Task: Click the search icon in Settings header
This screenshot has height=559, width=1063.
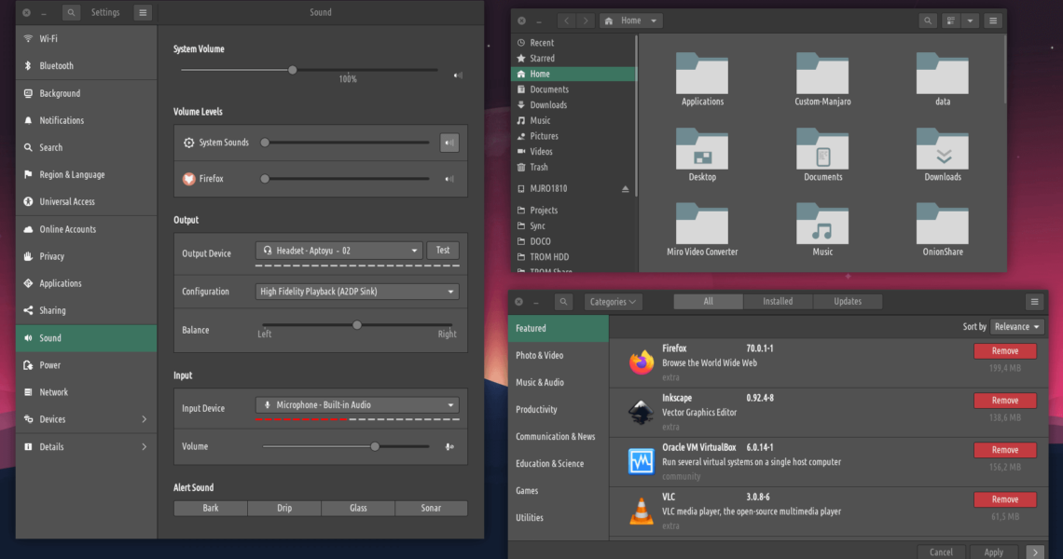Action: tap(72, 13)
